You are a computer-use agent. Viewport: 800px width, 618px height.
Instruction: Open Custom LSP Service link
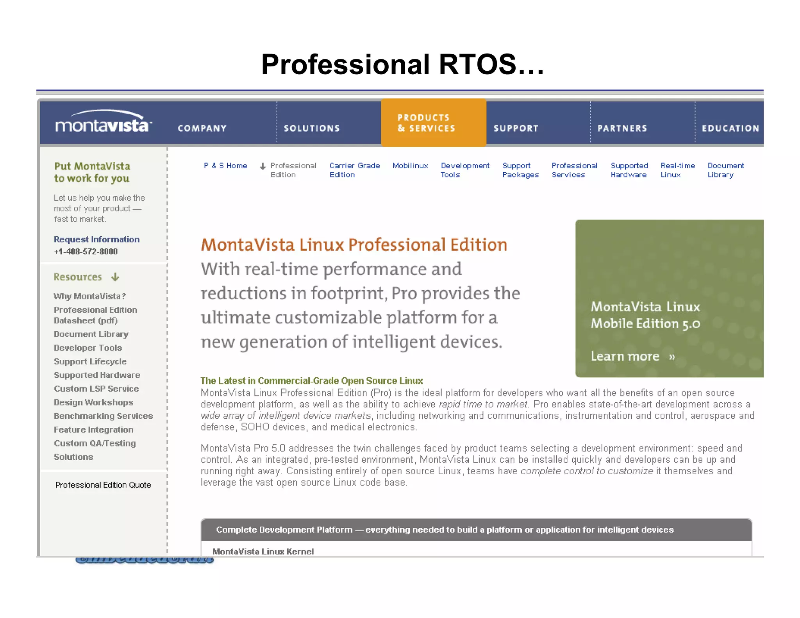(96, 389)
